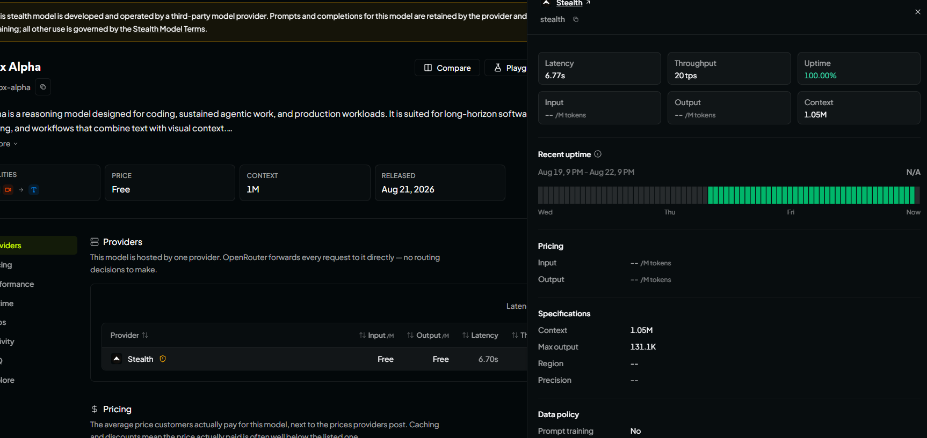Sort providers table by Latency
The image size is (927, 438).
pyautogui.click(x=480, y=335)
